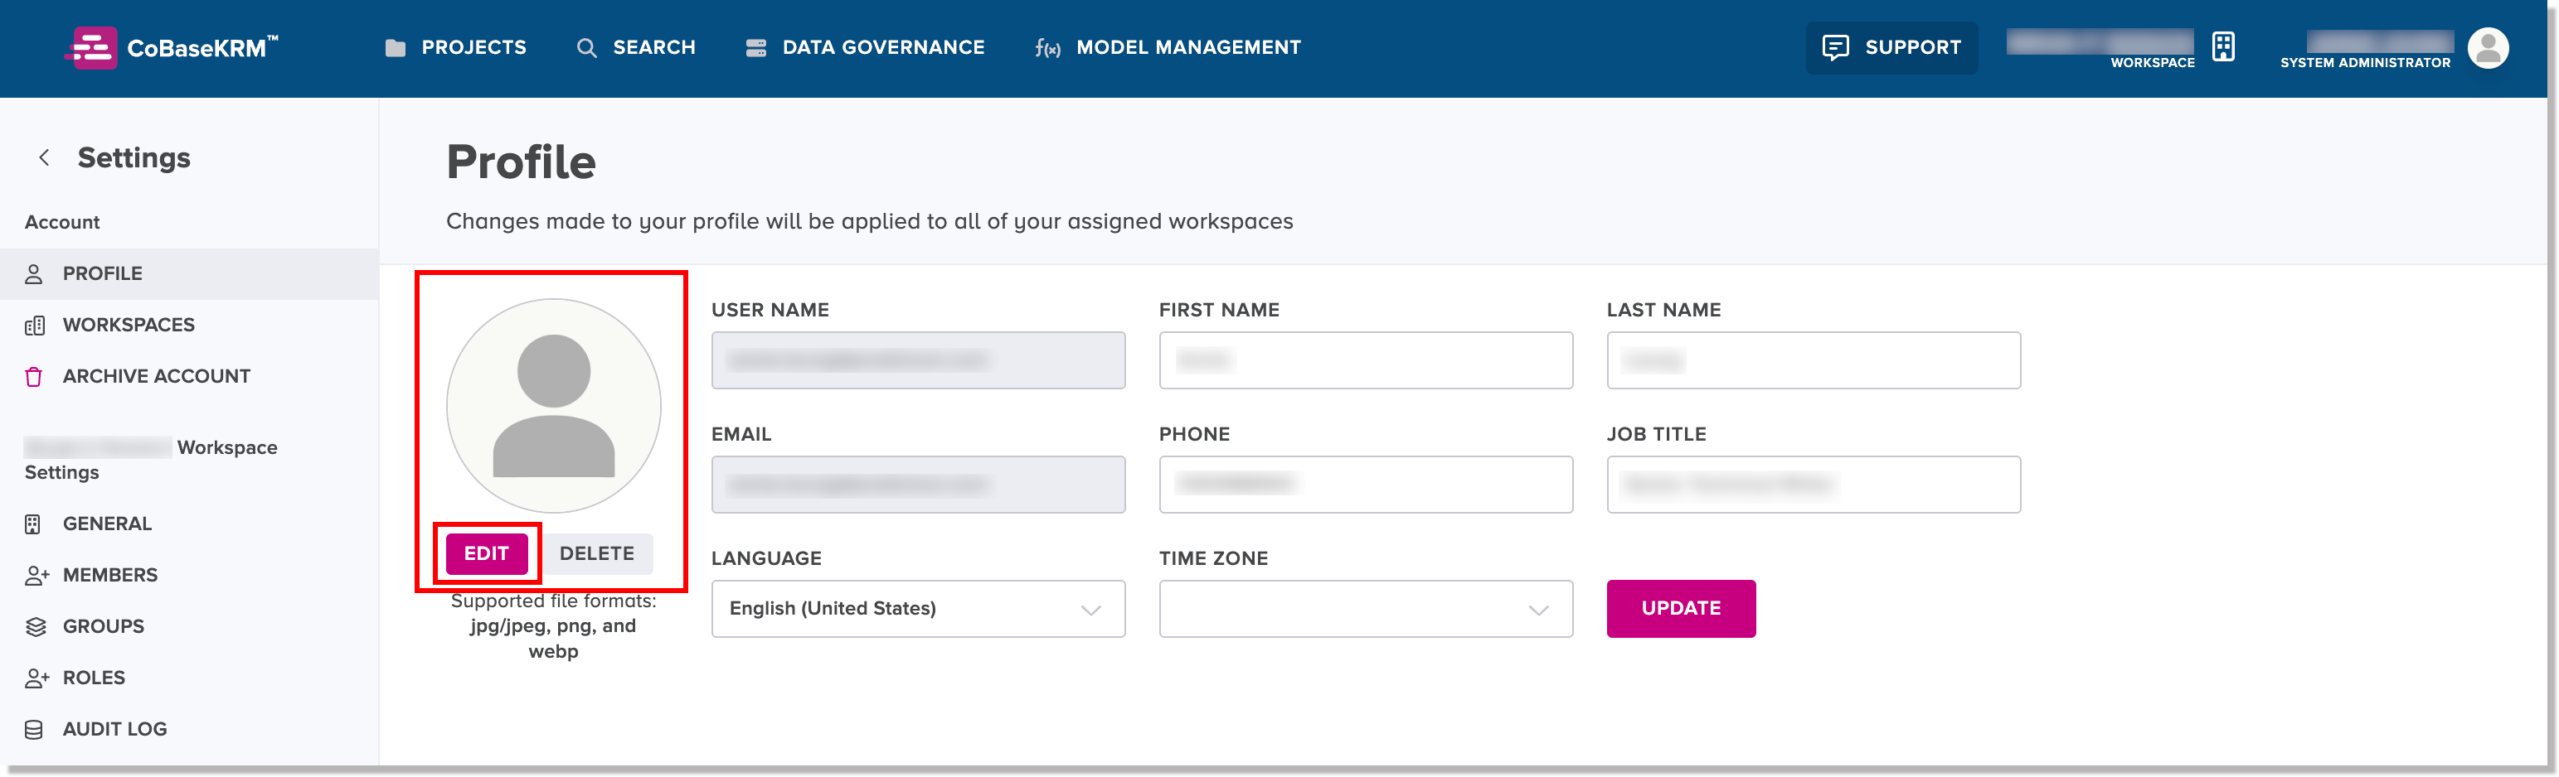
Task: Click the profile picture placeholder
Action: click(553, 406)
